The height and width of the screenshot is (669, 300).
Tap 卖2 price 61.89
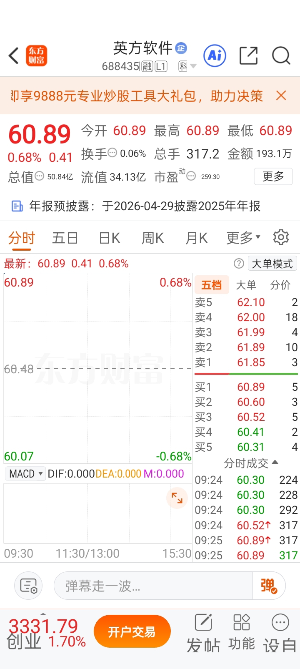251,347
